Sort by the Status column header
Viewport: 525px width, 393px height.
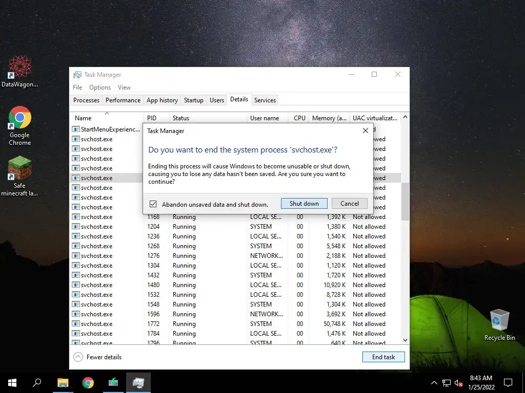coord(208,118)
